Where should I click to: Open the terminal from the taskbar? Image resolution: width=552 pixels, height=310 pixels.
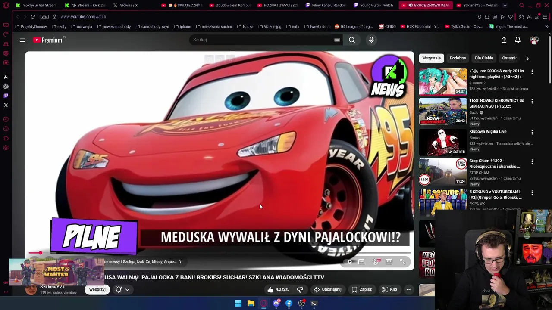pos(314,304)
